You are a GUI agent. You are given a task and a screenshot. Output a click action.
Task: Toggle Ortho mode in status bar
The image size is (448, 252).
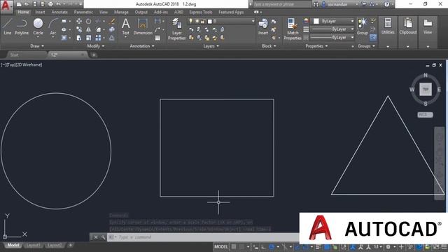point(263,247)
